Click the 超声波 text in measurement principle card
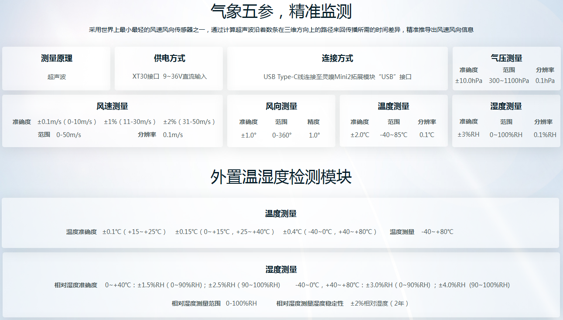This screenshot has width=563, height=320. pyautogui.click(x=57, y=77)
